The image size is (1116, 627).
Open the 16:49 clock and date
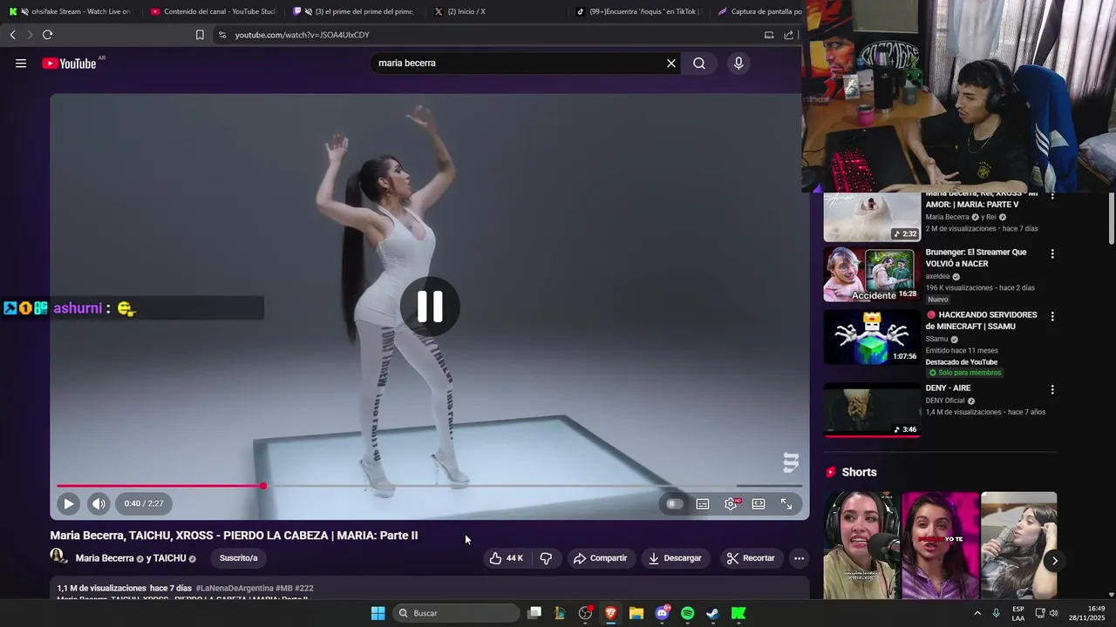1086,613
